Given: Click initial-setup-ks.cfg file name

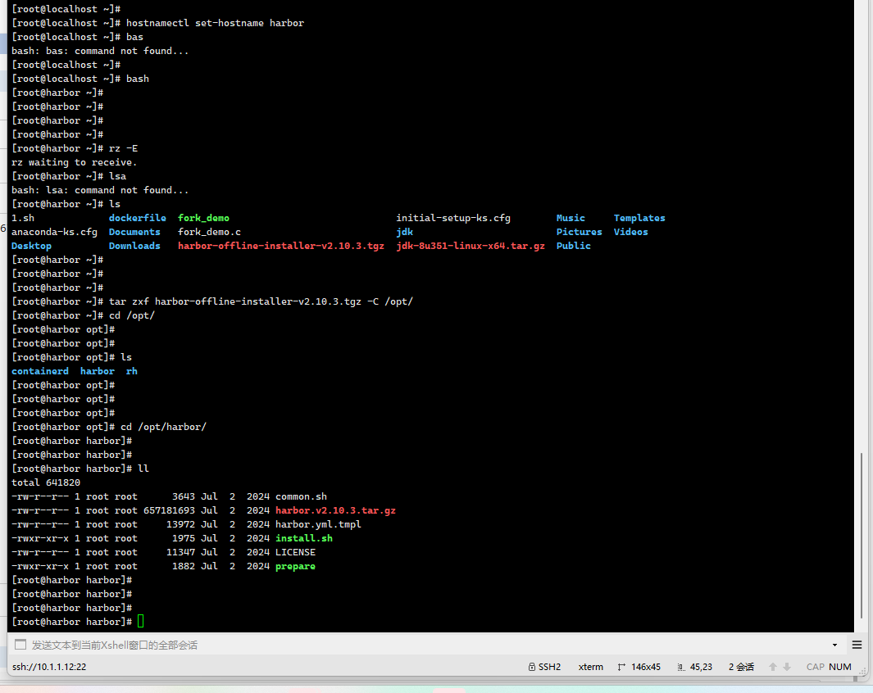Looking at the screenshot, I should click(453, 218).
